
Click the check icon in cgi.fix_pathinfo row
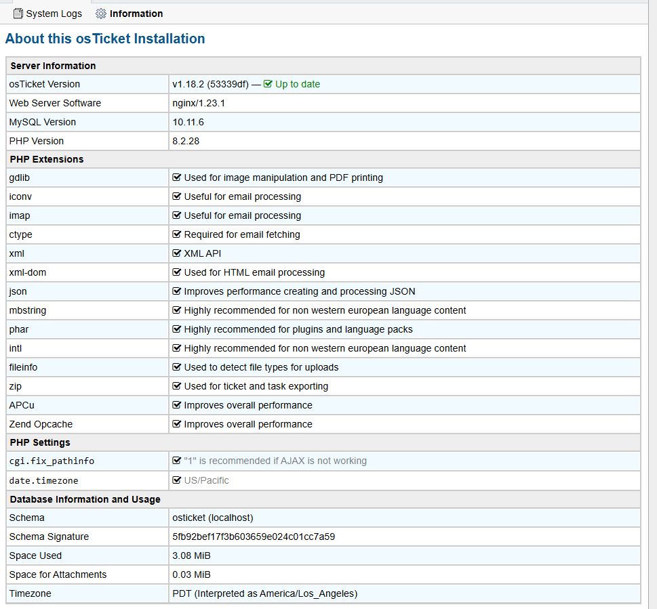pos(176,461)
